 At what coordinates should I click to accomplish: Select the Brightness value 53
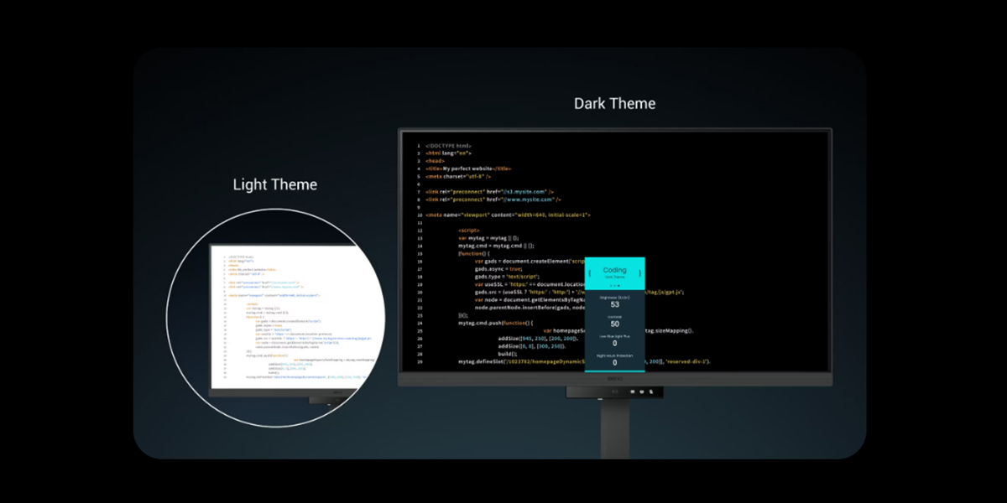[x=614, y=304]
